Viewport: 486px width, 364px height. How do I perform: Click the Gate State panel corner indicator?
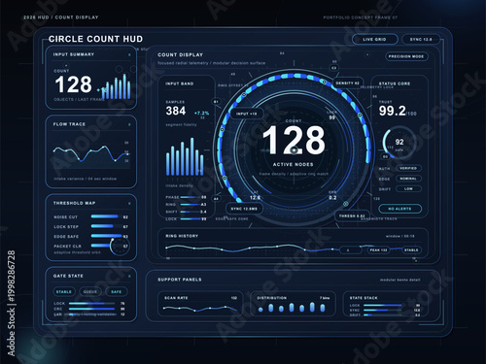129,277
